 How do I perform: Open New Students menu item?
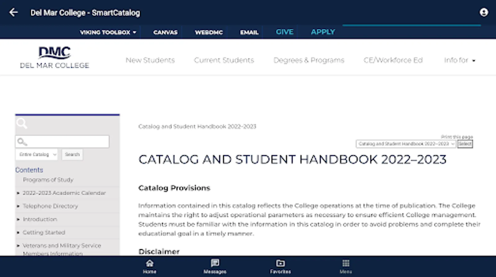click(150, 60)
